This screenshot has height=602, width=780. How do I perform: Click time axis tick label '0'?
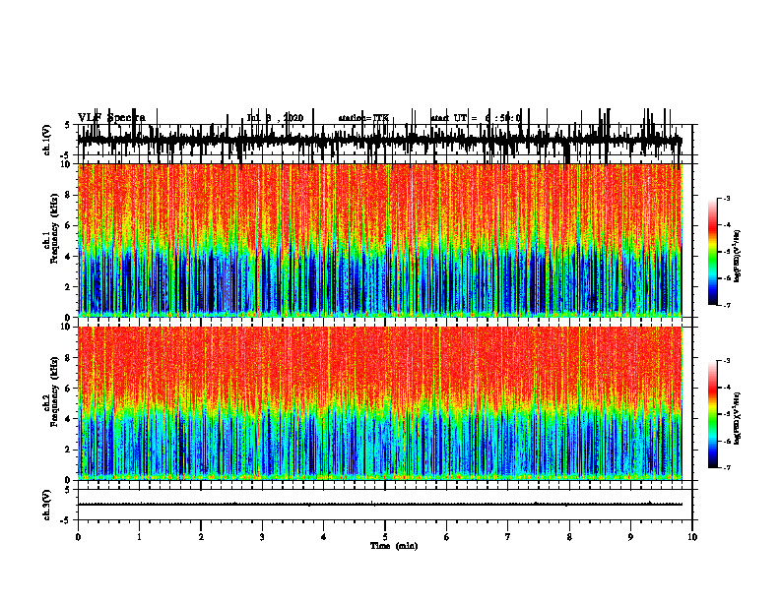pos(78,537)
